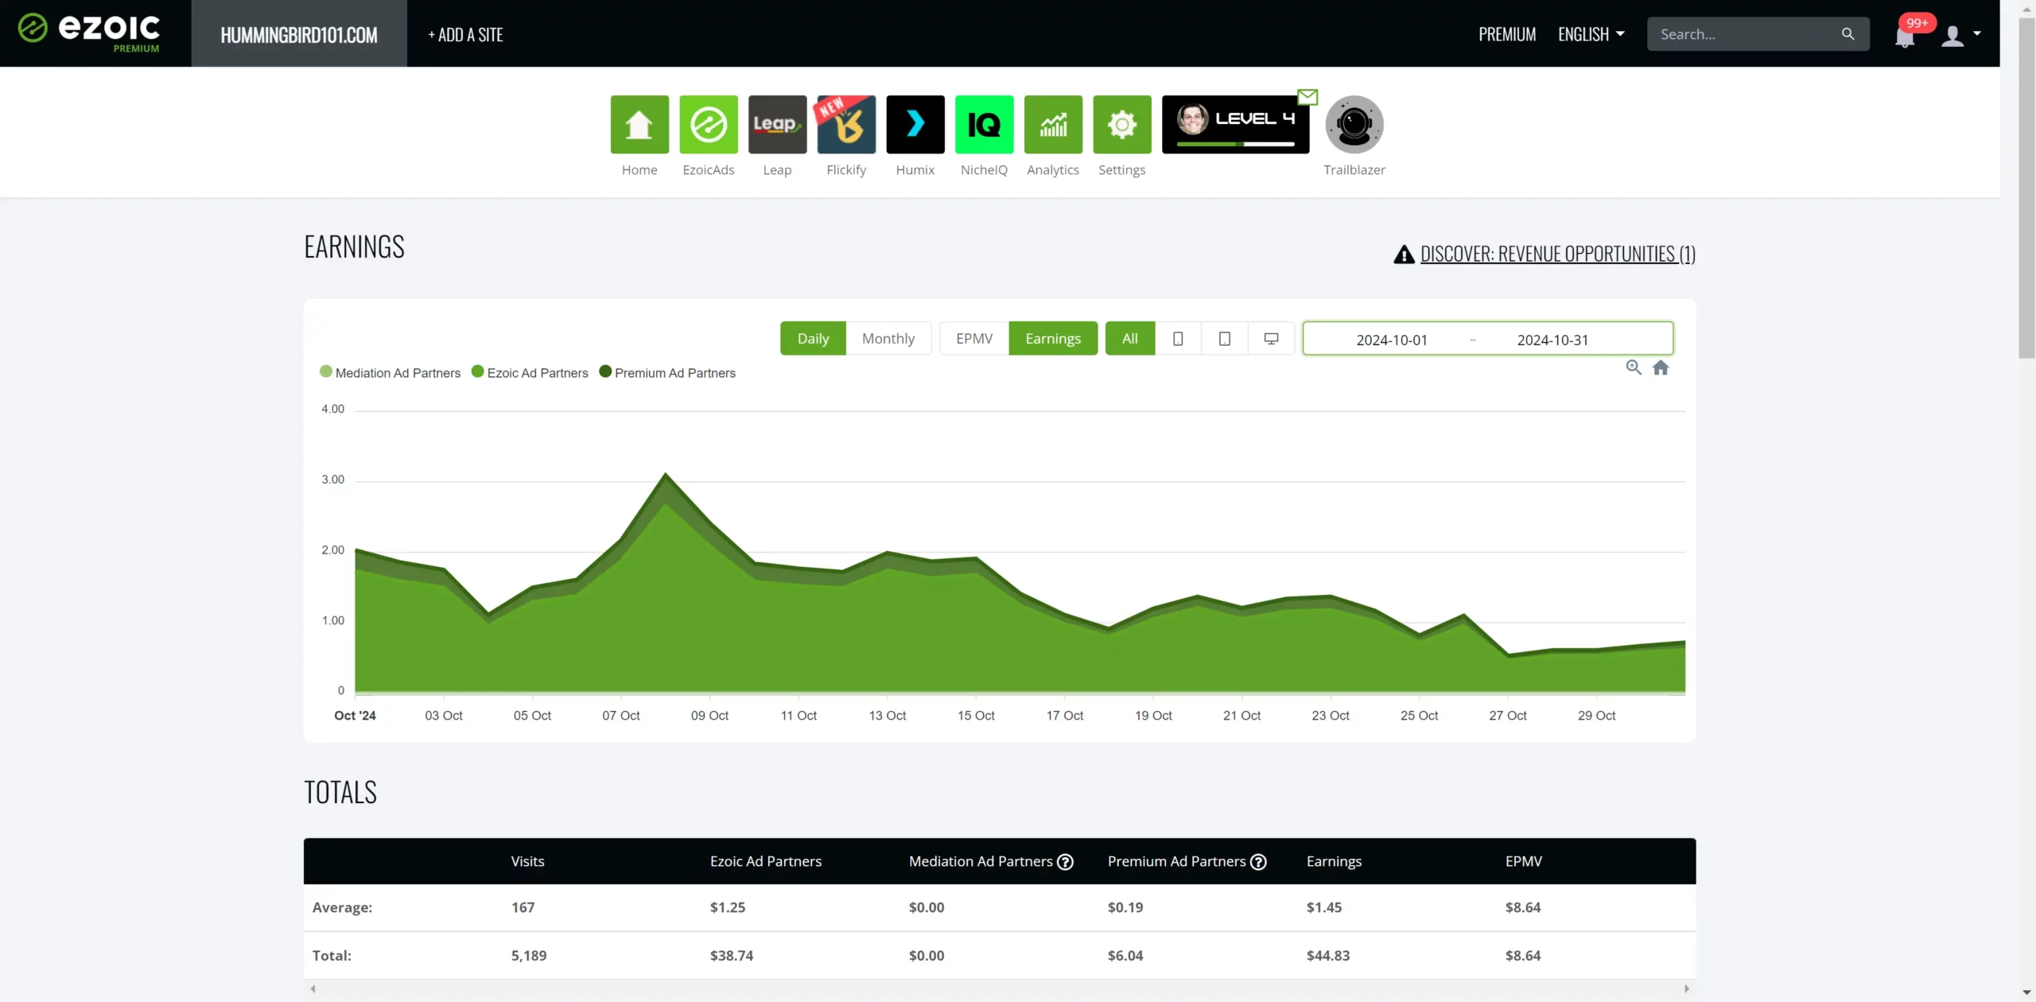Click average visits value 167

coord(523,907)
